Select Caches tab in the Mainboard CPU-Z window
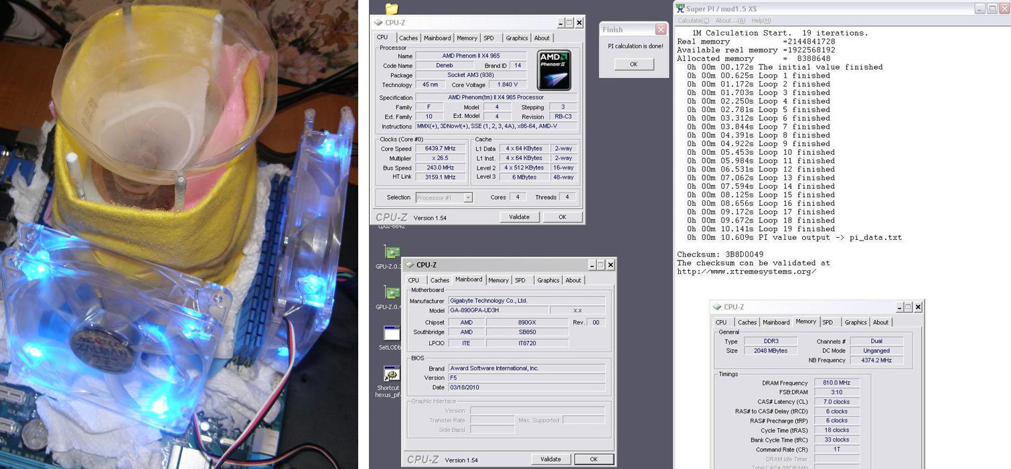 440,280
